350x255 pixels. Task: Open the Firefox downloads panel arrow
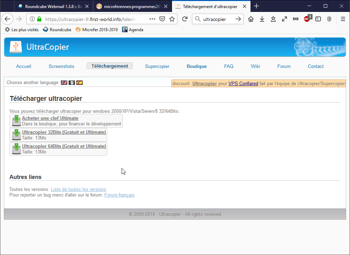click(262, 19)
